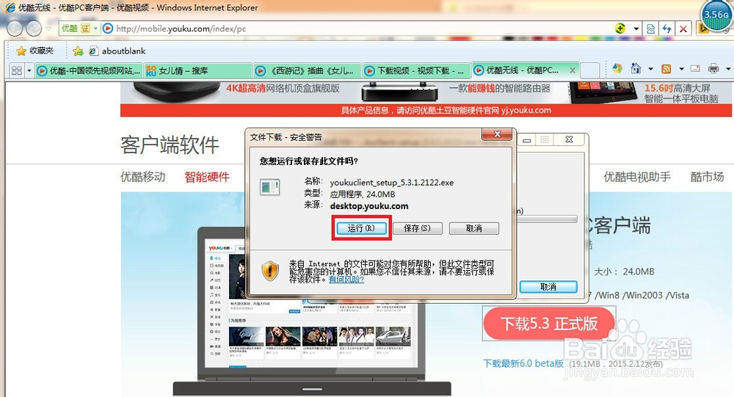
Task: Switch to the 下载视频 - 视频下载 tab
Action: click(415, 70)
